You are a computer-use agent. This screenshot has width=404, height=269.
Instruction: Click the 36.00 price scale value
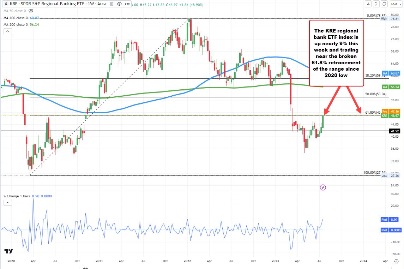click(x=394, y=149)
